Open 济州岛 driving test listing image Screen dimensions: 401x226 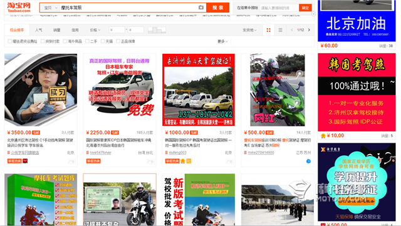[199, 90]
